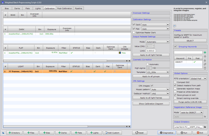
Task: Click the High sigma slider
Action: click(x=161, y=68)
